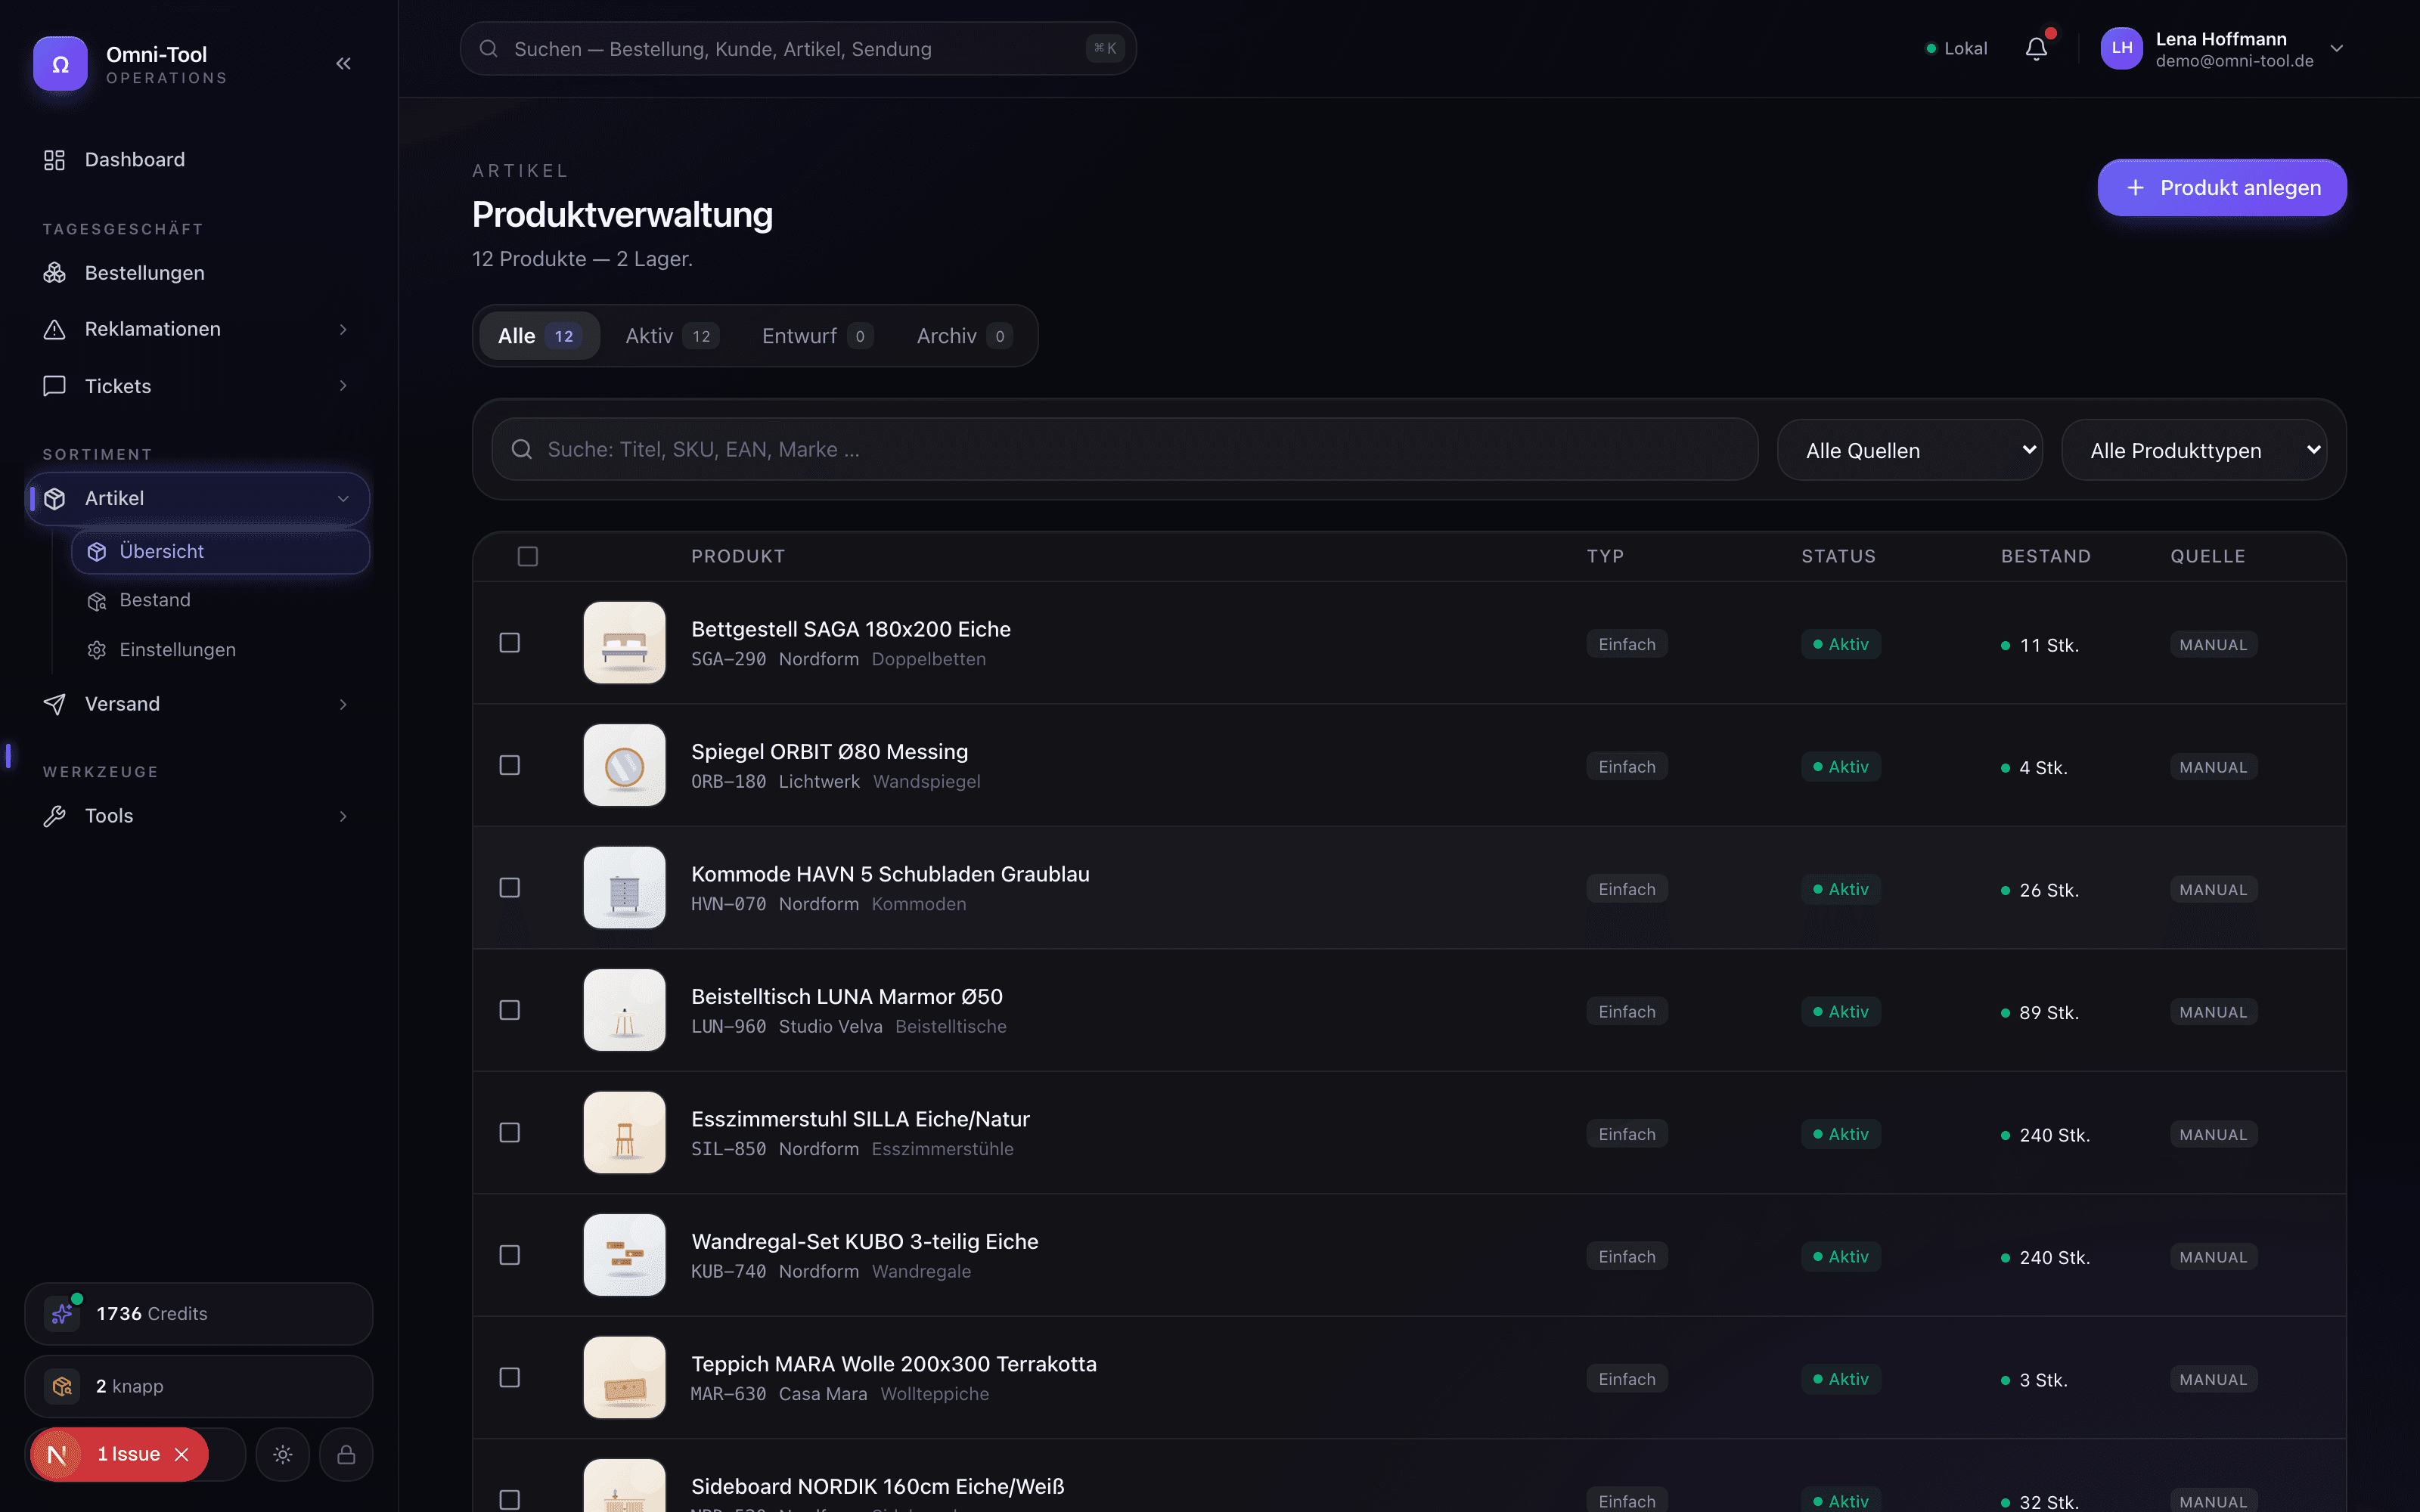The height and width of the screenshot is (1512, 2420).
Task: Collapse the Artikel submenu chevron
Action: (343, 498)
